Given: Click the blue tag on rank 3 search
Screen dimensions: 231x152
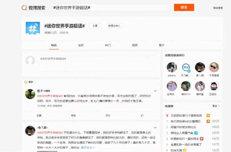Looking at the screenshot, I should point(196,133).
